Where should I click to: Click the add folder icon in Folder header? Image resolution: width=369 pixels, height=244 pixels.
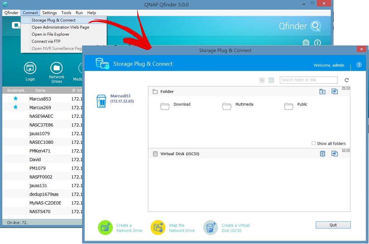322,92
